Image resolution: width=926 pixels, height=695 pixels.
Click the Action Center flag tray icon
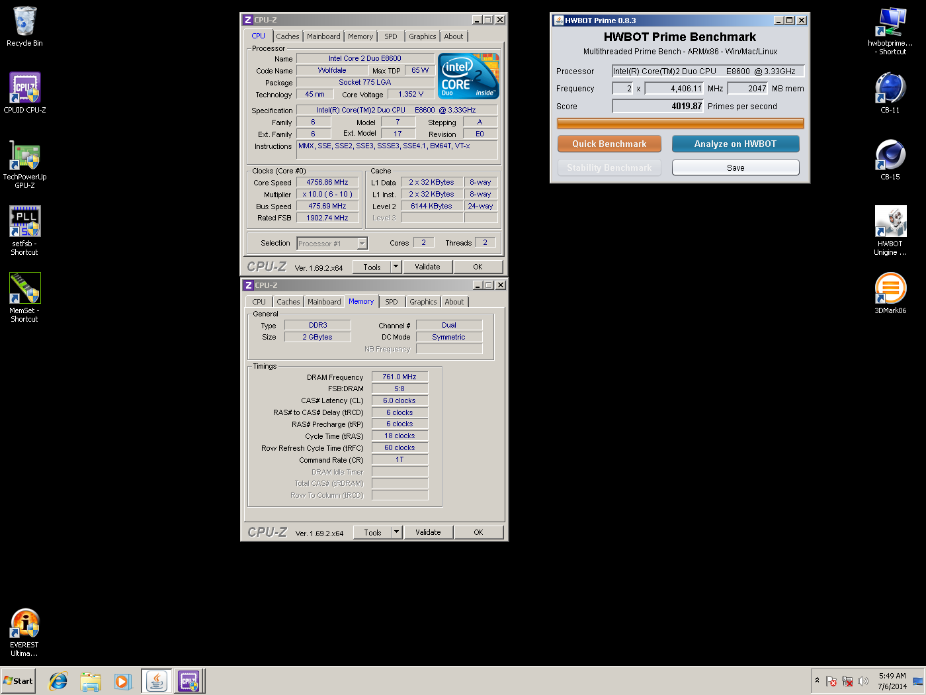(831, 681)
